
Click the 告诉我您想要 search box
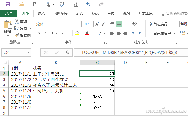click(x=174, y=14)
